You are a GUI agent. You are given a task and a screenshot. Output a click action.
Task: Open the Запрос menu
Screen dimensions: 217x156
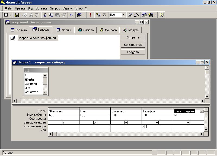point(55,8)
